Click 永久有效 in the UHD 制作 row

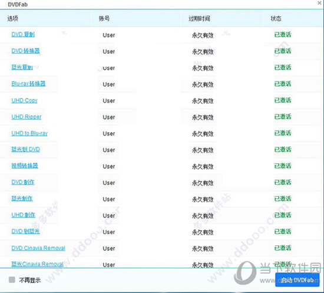tap(203, 216)
